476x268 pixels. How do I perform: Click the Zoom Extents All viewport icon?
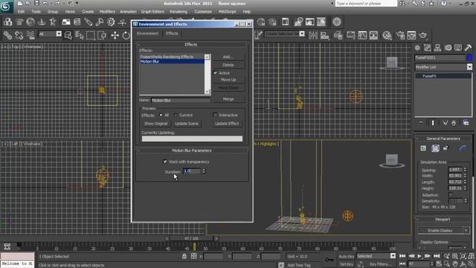pos(471,256)
